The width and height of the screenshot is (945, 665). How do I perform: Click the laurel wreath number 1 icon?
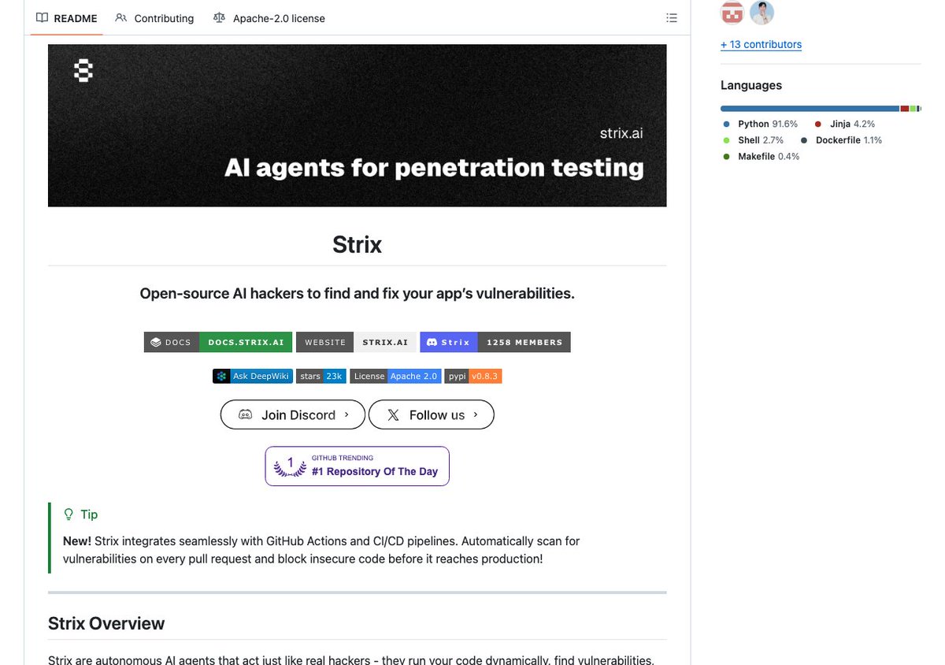pos(289,466)
